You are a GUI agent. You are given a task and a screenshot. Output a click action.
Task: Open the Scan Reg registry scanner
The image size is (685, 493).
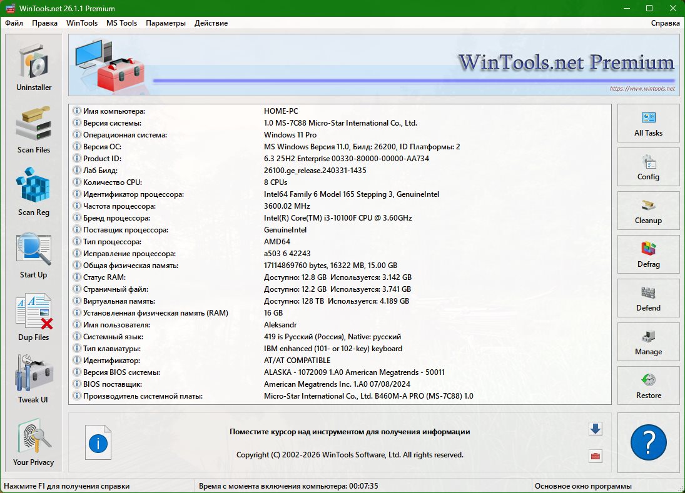[34, 191]
